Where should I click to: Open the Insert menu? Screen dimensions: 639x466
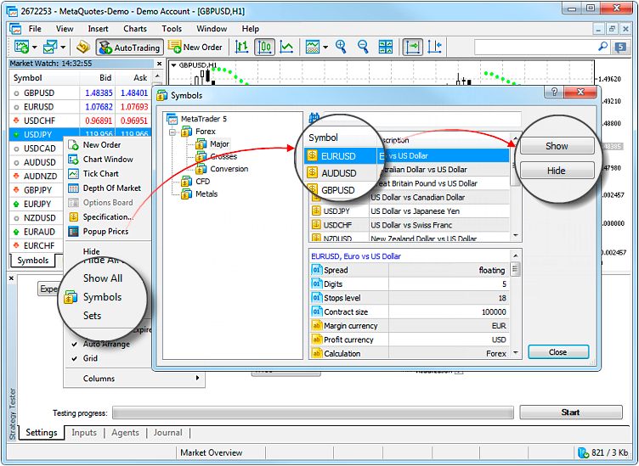pyautogui.click(x=98, y=29)
